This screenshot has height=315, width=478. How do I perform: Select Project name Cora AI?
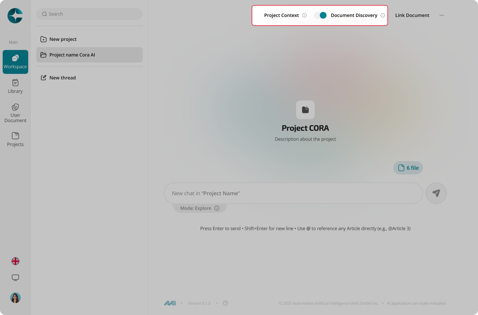coord(89,55)
